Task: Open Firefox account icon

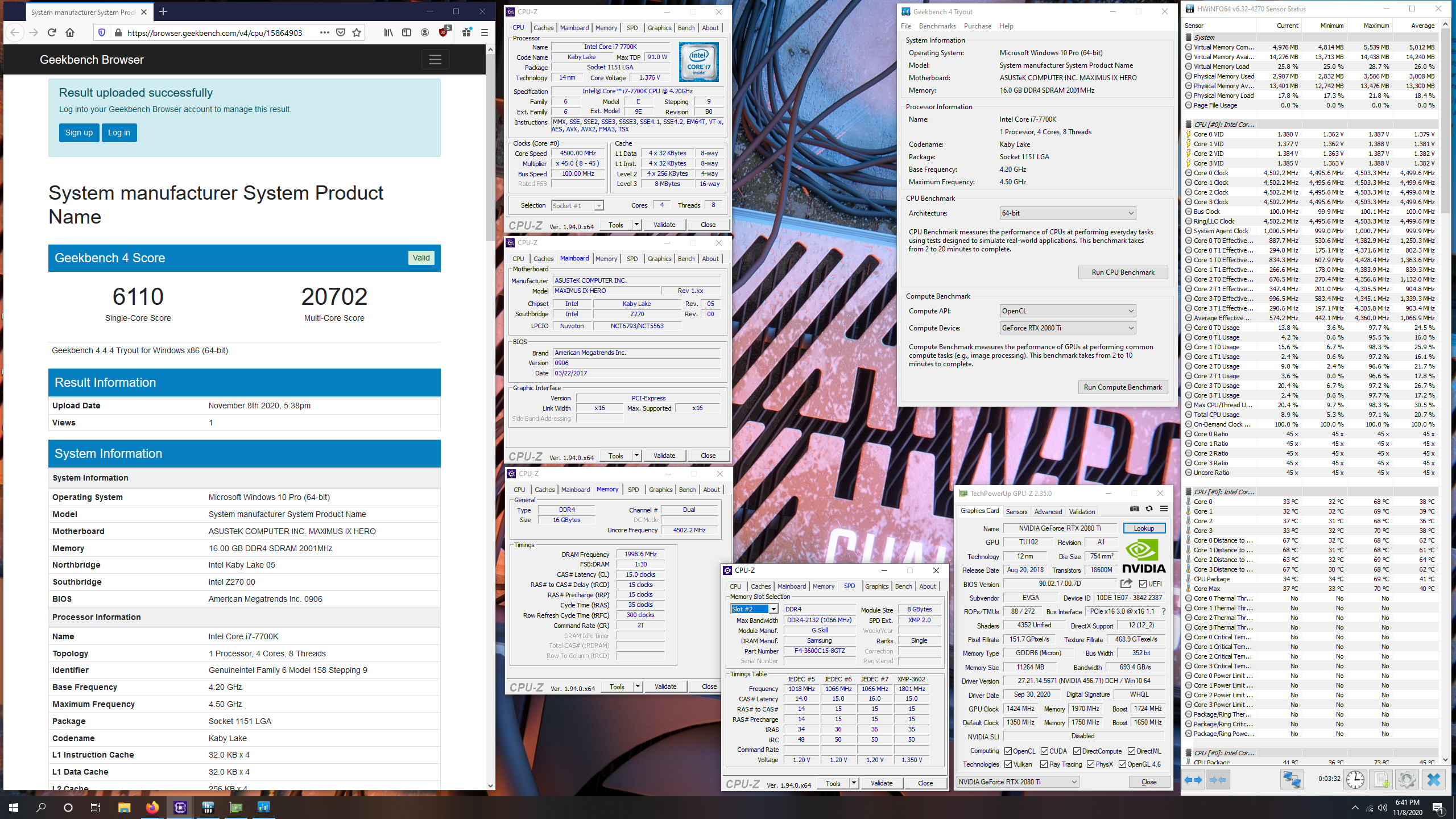Action: [425, 32]
